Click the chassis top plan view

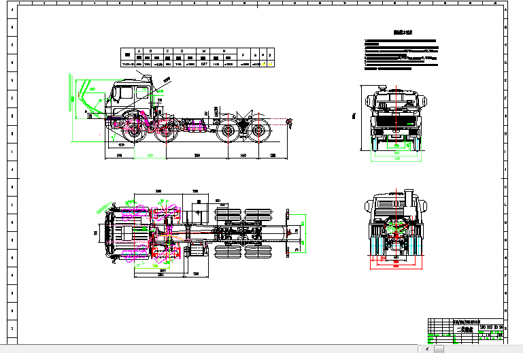pos(201,233)
